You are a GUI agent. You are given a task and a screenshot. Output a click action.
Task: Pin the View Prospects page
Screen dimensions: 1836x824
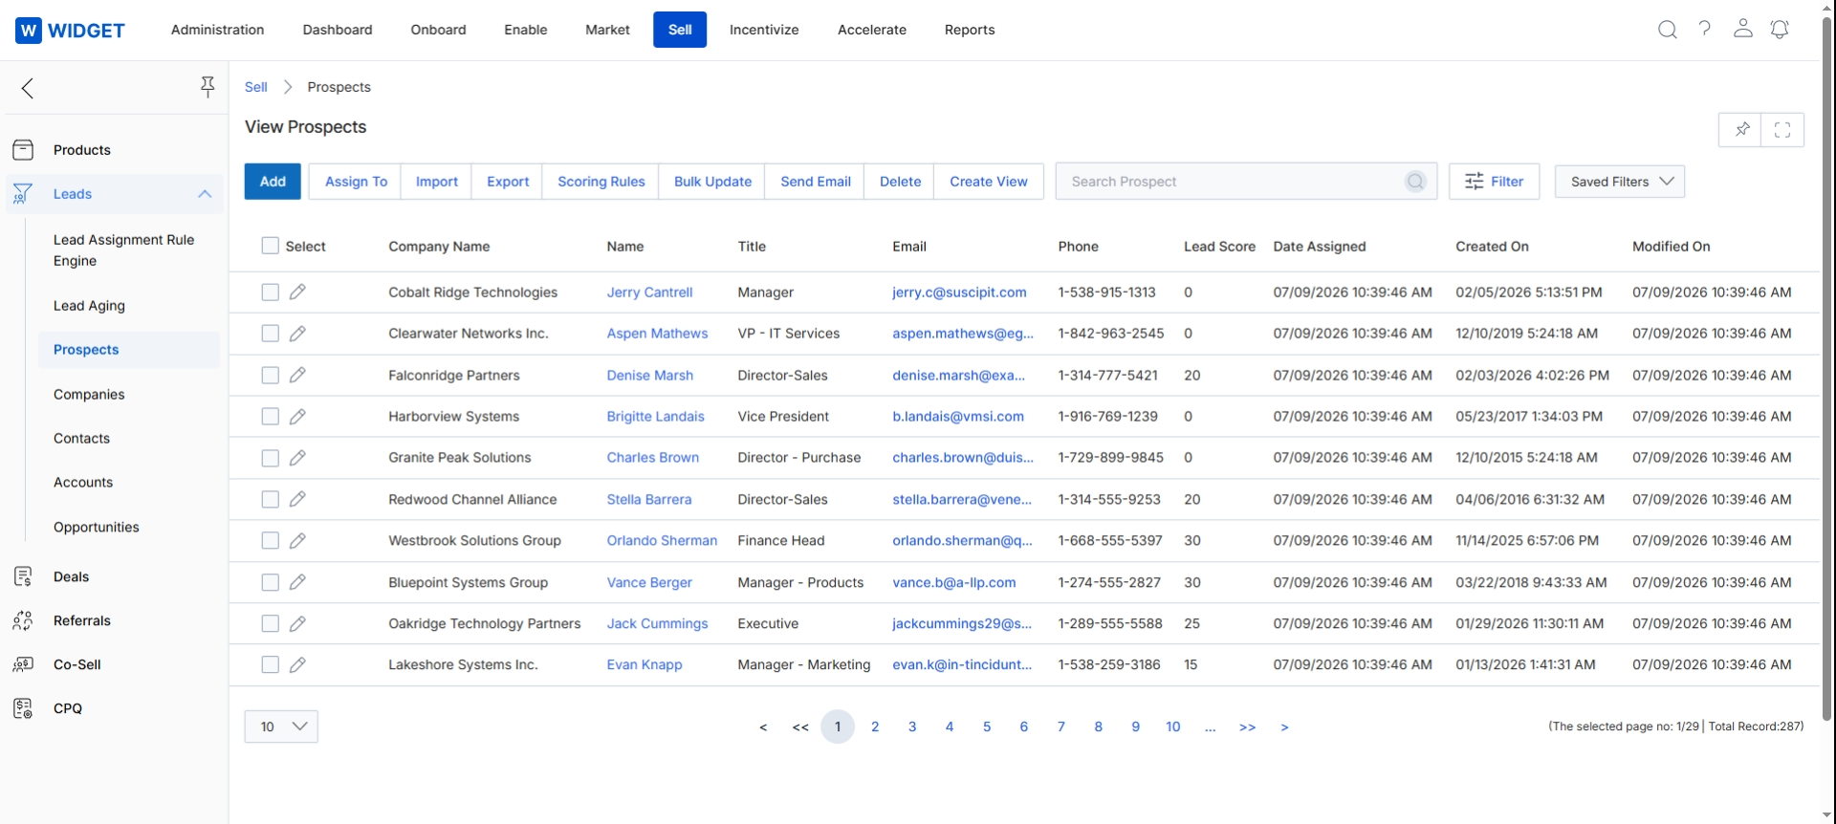point(1741,130)
